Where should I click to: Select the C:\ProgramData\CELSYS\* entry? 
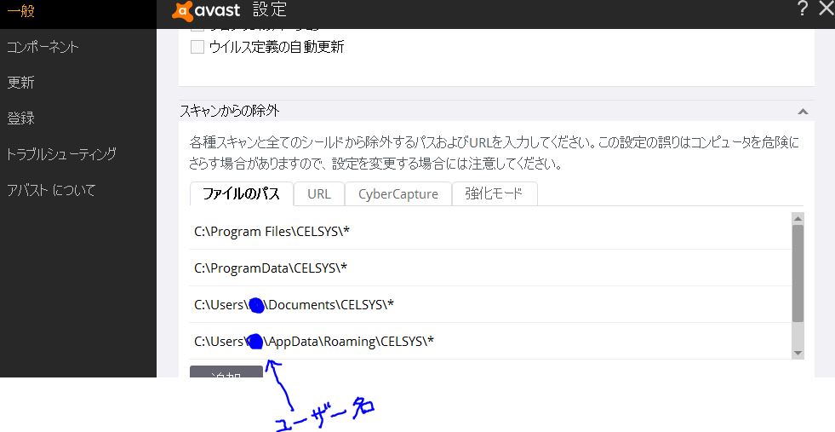[x=490, y=268]
